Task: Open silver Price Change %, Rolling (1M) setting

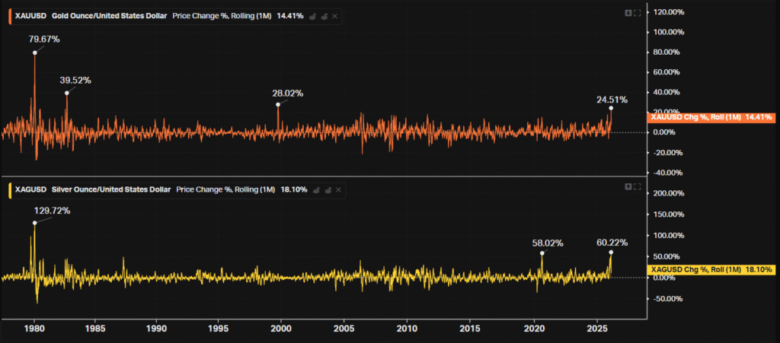Action: pos(226,189)
